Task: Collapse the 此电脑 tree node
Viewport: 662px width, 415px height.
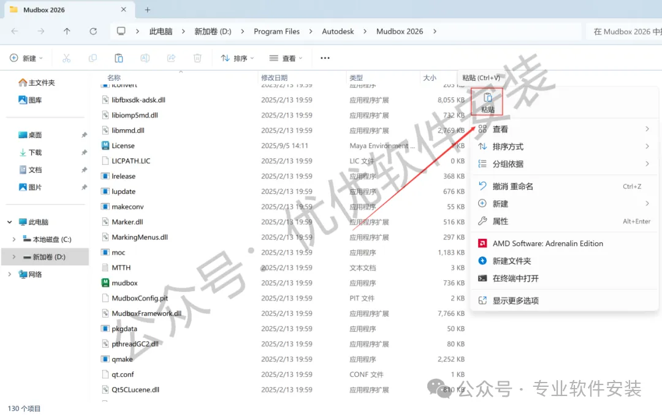Action: (9, 222)
